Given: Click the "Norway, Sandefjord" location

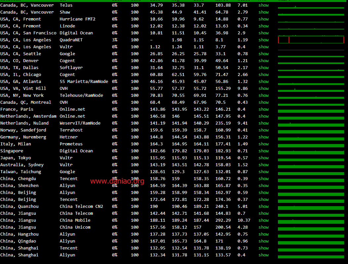Looking at the screenshot, I should click(23, 130).
